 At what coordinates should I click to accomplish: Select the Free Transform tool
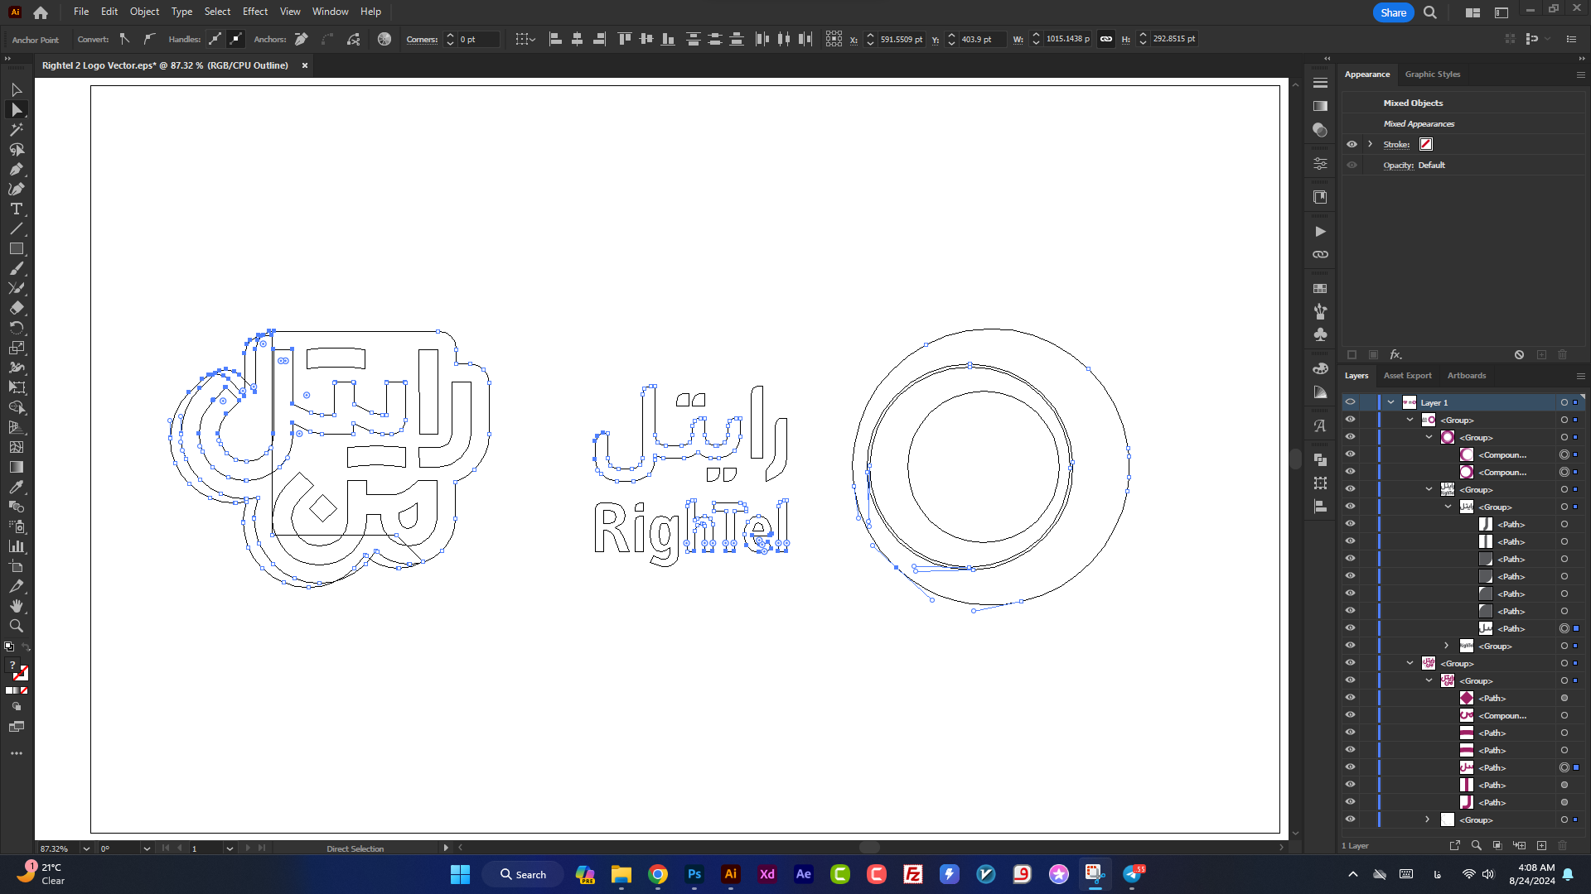coord(17,387)
